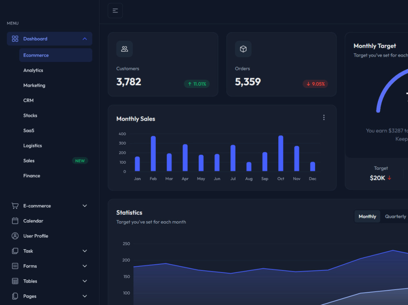Click the Forms icon in sidebar
Viewport: 408px width, 305px height.
[15, 266]
